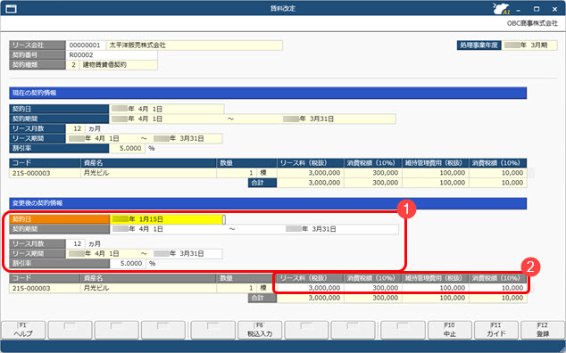Click the changed 消費税額 cell 10,000
This screenshot has height=353, width=566.
point(498,288)
